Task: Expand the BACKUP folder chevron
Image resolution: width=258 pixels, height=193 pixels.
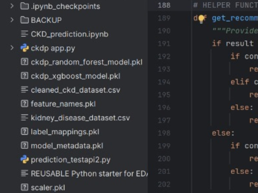Action: coord(12,20)
